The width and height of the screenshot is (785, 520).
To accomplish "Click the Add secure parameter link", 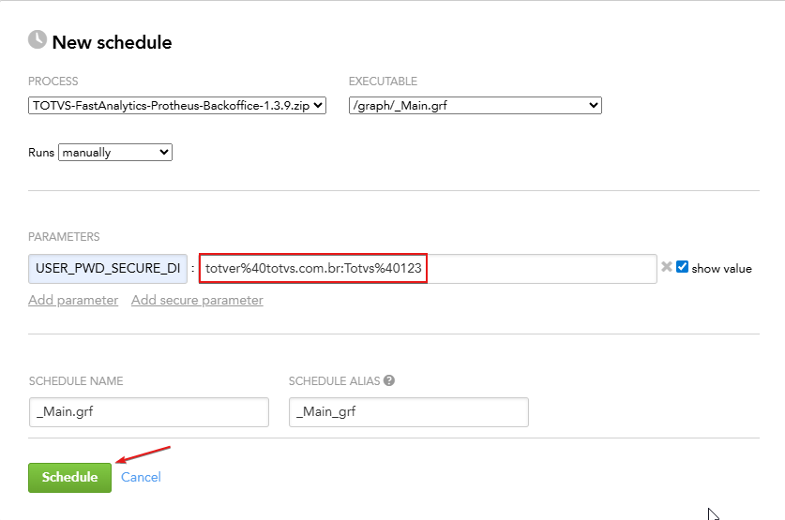I will 197,300.
